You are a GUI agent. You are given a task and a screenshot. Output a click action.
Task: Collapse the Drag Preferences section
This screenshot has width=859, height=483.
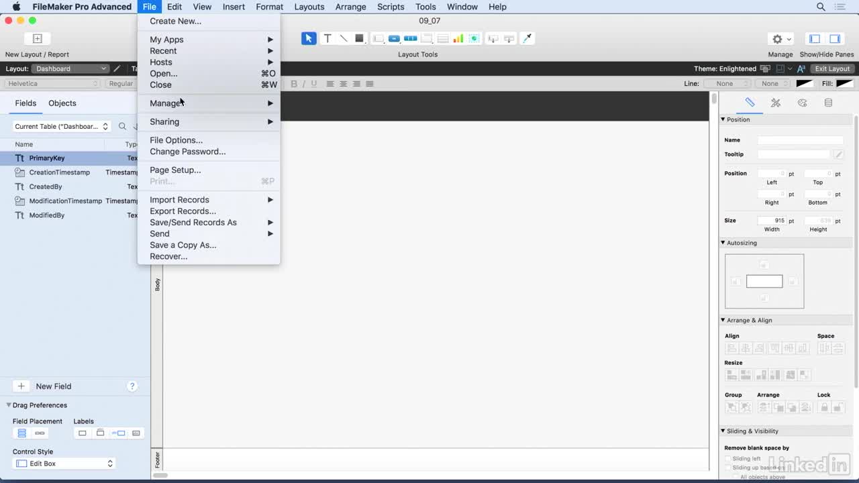point(9,405)
